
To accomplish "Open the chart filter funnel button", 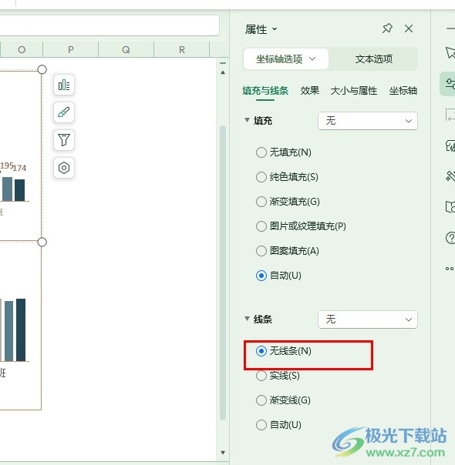I will click(64, 140).
